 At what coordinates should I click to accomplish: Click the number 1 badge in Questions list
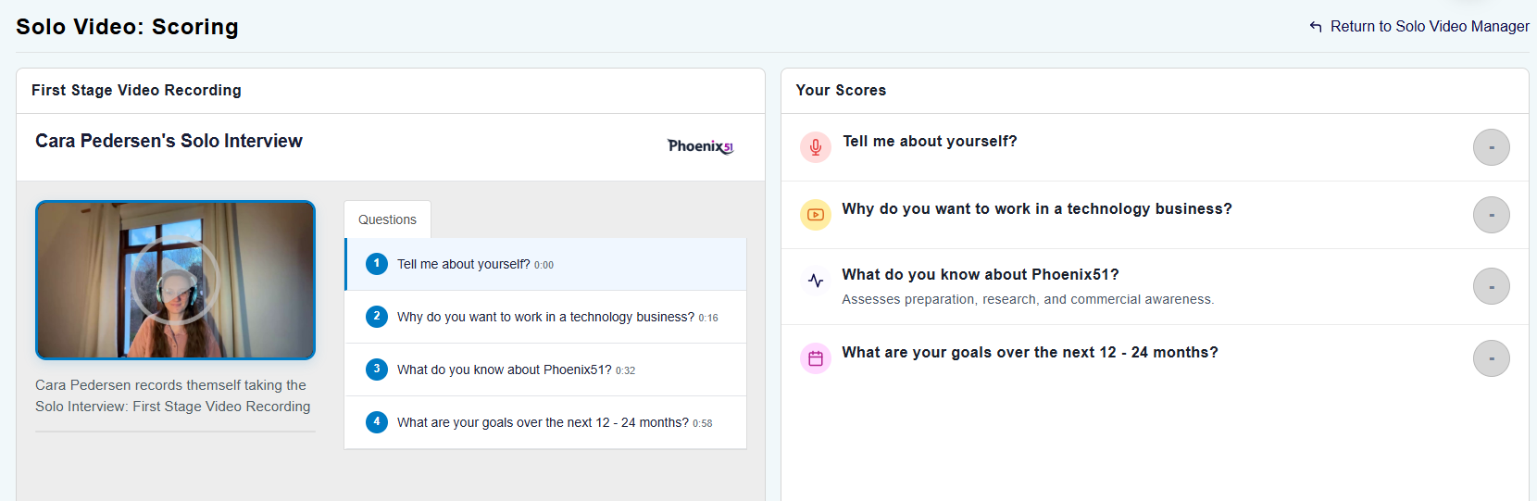tap(377, 264)
